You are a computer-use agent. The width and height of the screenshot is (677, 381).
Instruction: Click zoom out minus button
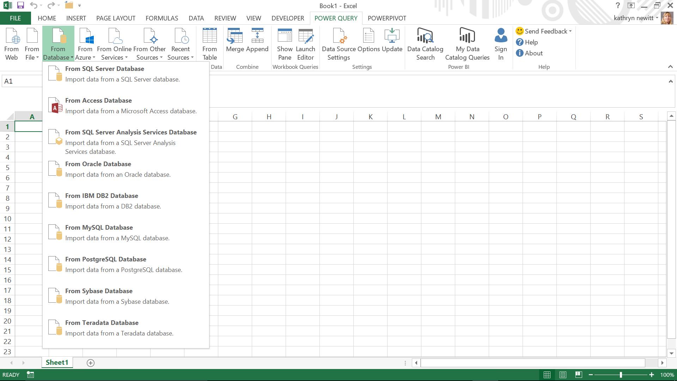tap(591, 375)
